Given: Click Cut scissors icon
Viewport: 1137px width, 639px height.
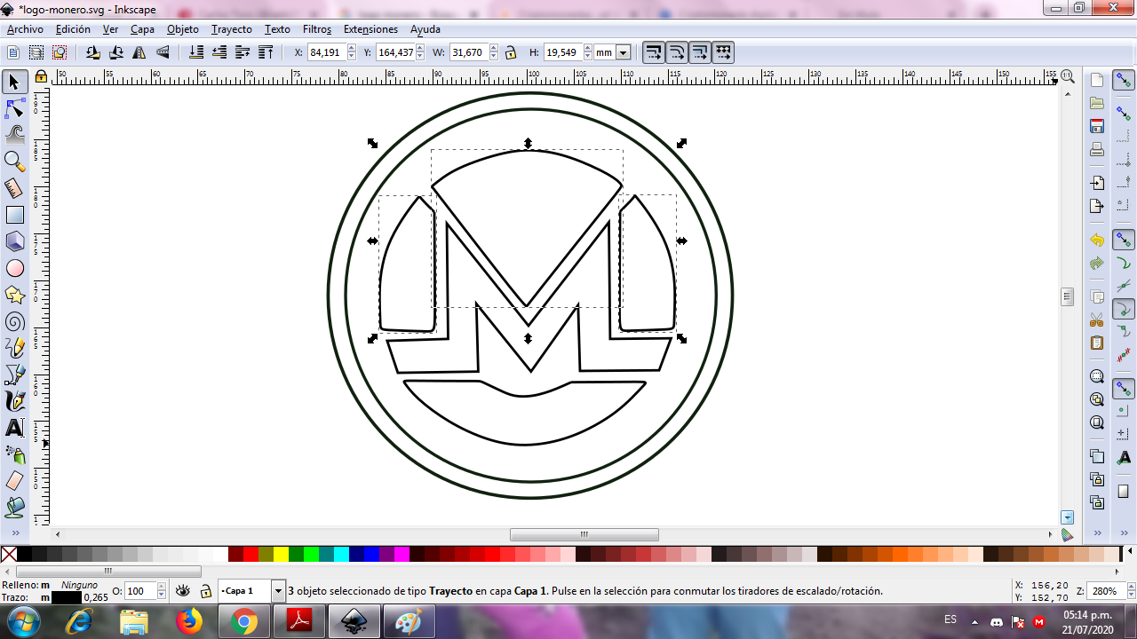Looking at the screenshot, I should tap(1097, 319).
